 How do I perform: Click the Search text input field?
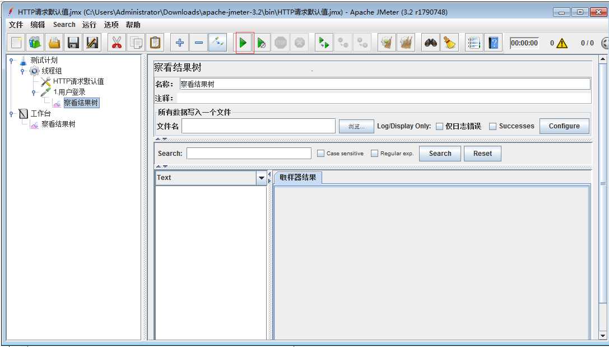click(249, 154)
